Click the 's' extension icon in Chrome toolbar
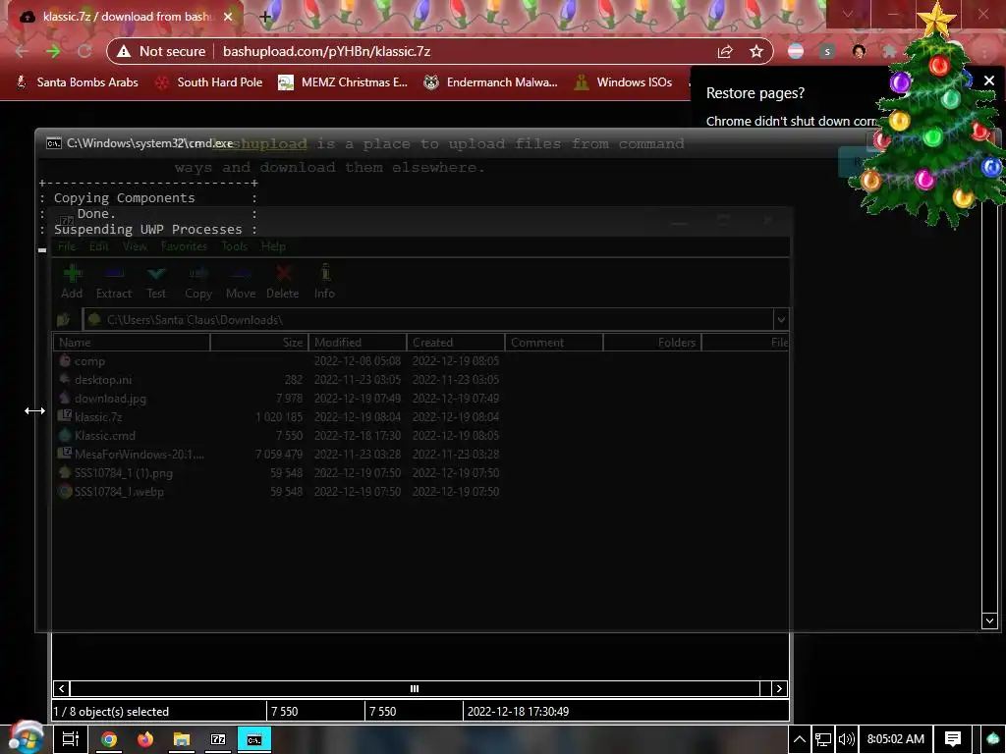 (x=827, y=51)
